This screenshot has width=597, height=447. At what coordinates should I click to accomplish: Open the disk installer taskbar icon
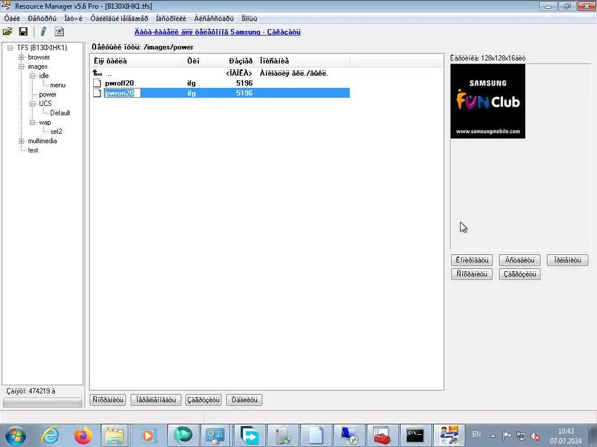coord(283,435)
